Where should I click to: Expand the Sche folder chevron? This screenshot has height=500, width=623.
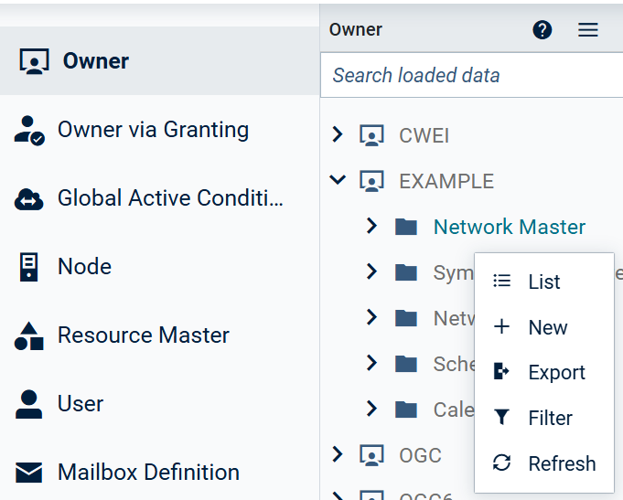pos(372,363)
